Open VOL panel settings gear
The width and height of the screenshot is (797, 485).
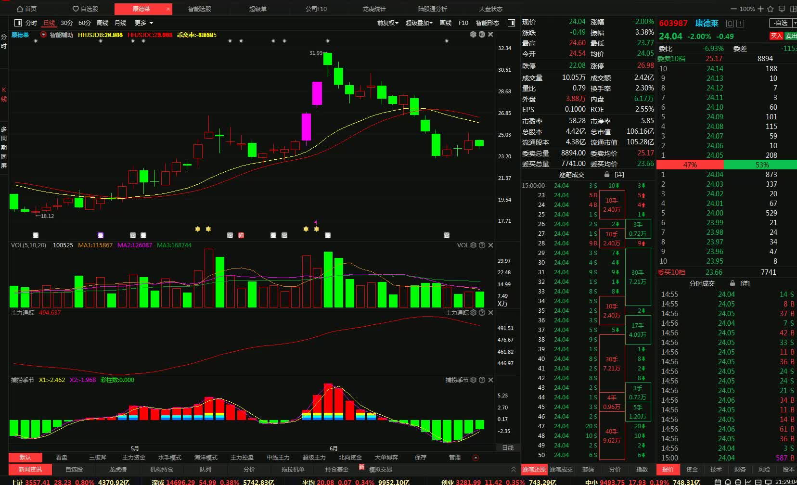tap(473, 245)
